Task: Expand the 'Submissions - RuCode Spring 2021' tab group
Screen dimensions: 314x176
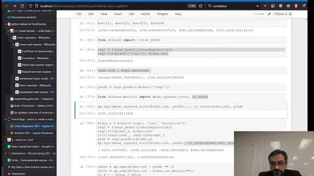Action: pyautogui.click(x=5, y=154)
